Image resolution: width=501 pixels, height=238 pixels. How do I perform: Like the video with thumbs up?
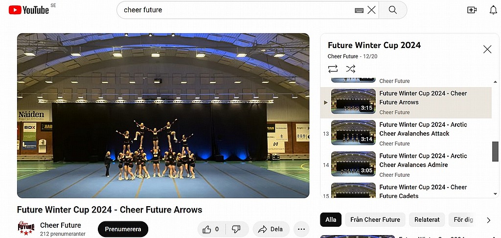(x=211, y=229)
